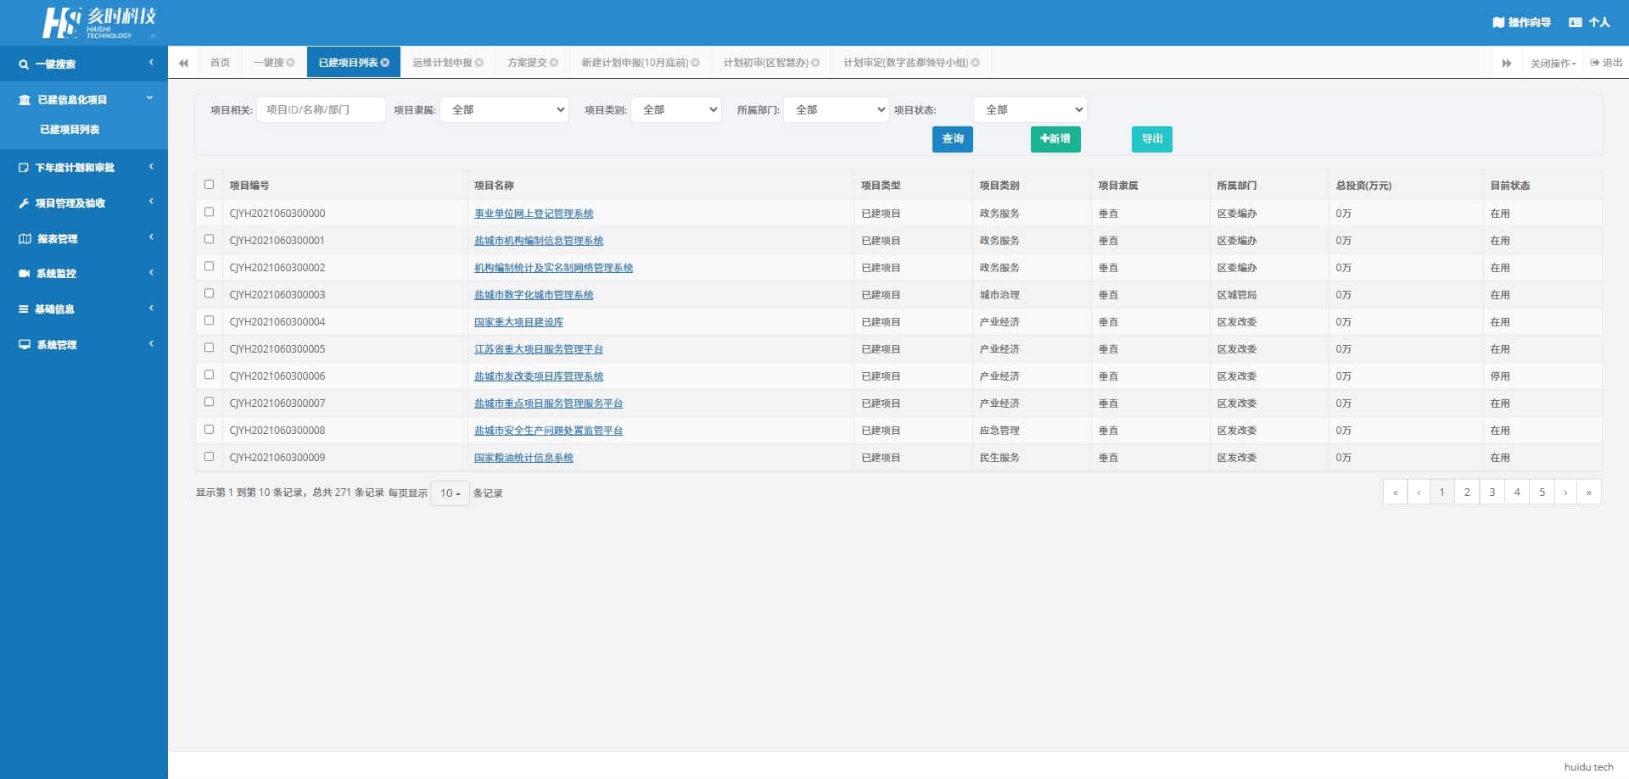Close the 方案提交 tab with its X icon
1629x779 pixels.
click(x=554, y=63)
